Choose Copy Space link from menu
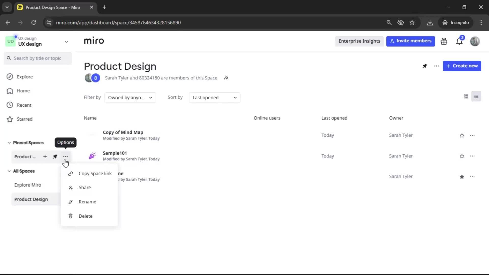 coord(90,174)
